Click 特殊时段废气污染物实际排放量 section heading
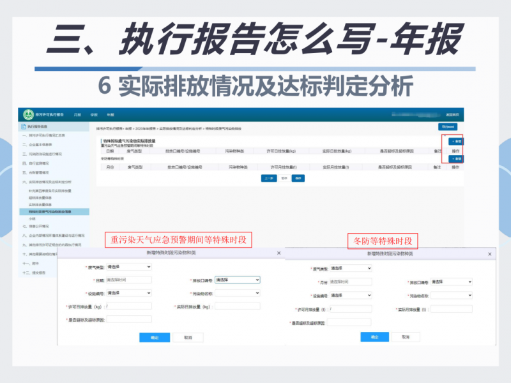The height and width of the screenshot is (383, 511). (130, 141)
